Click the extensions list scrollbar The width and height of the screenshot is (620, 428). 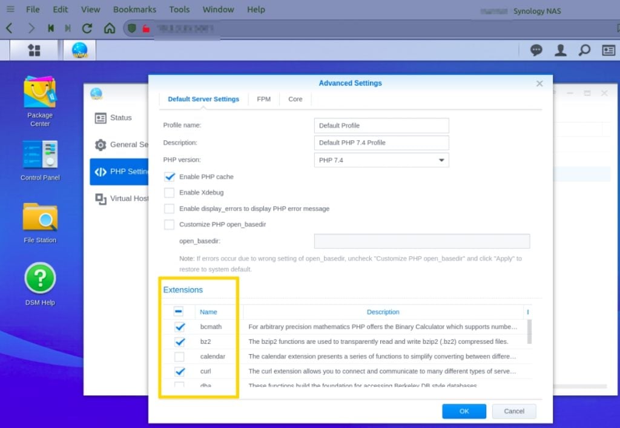[529, 332]
